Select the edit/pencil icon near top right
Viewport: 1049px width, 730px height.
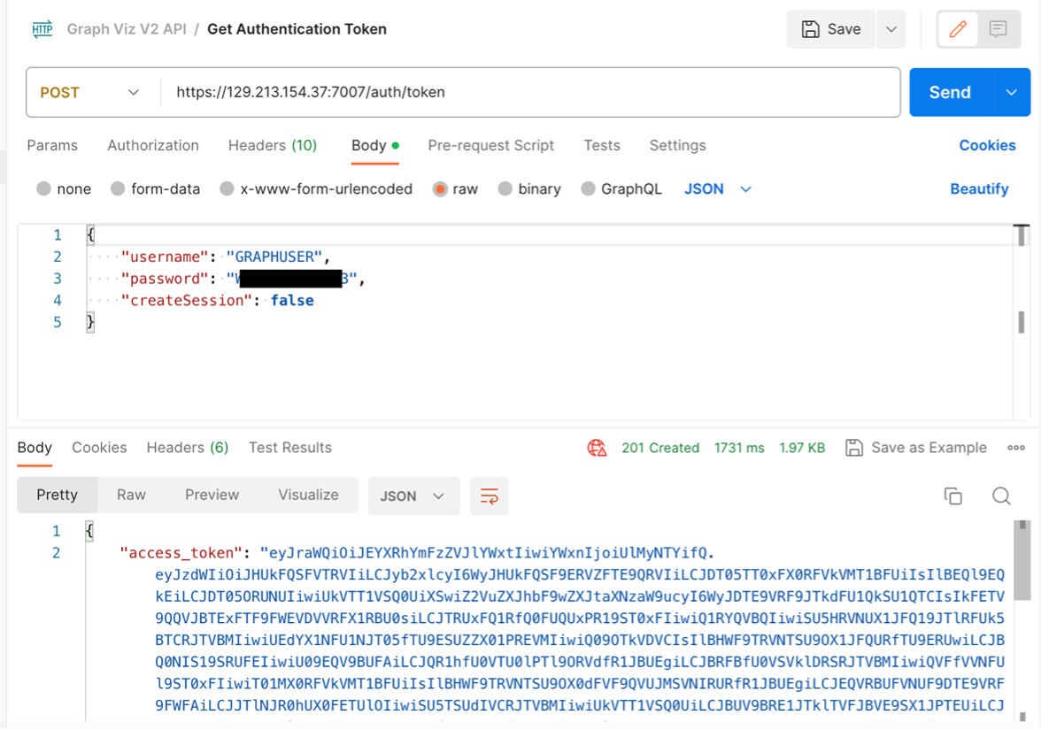pos(958,28)
